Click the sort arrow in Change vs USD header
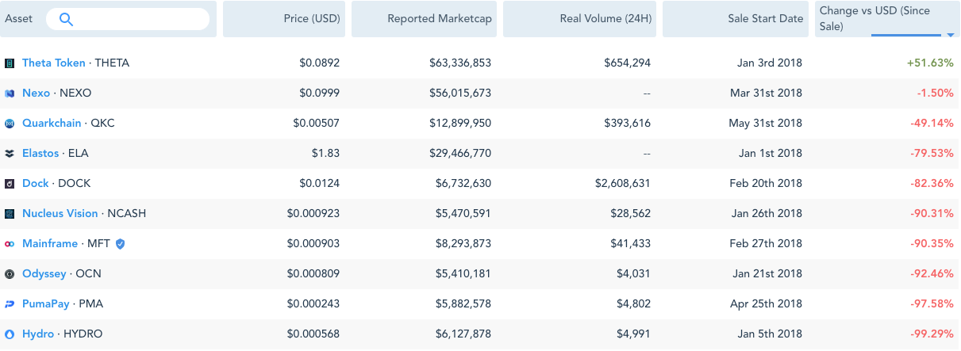The image size is (961, 351). coord(950,35)
